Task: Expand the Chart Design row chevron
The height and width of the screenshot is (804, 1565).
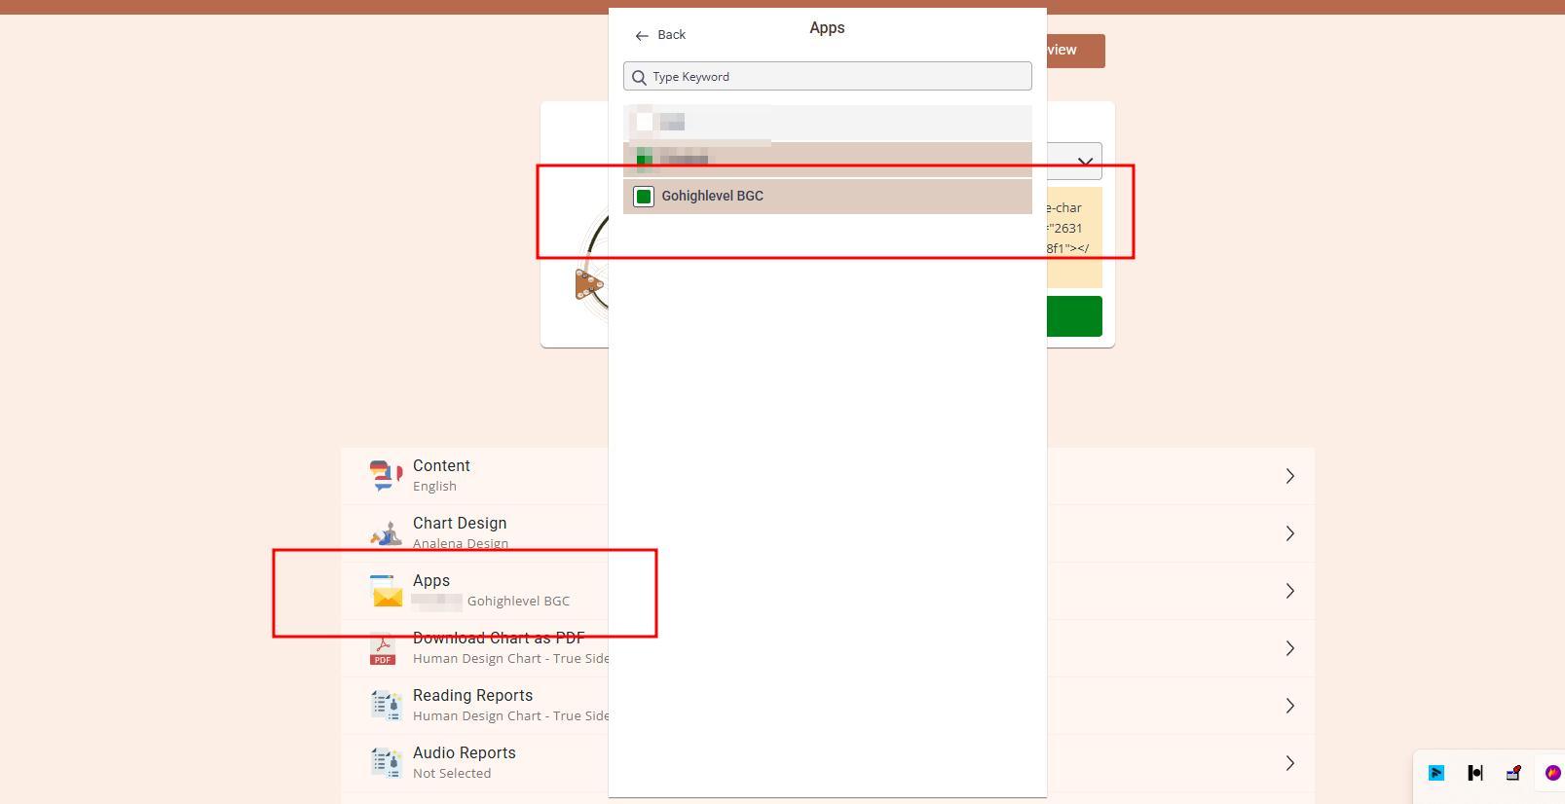Action: 1289,533
